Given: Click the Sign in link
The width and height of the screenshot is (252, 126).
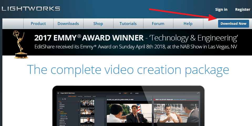Looking at the screenshot, I should pos(221,9).
